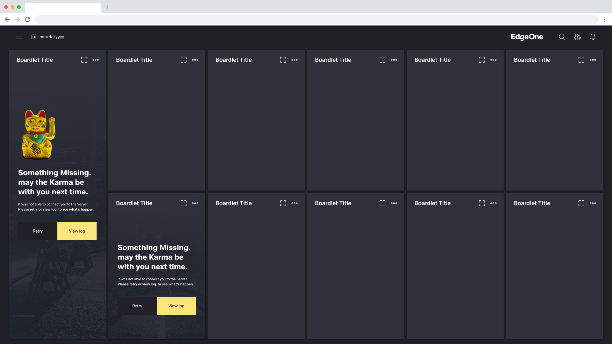Open the filter sliders settings icon
The image size is (612, 344).
pyautogui.click(x=577, y=37)
